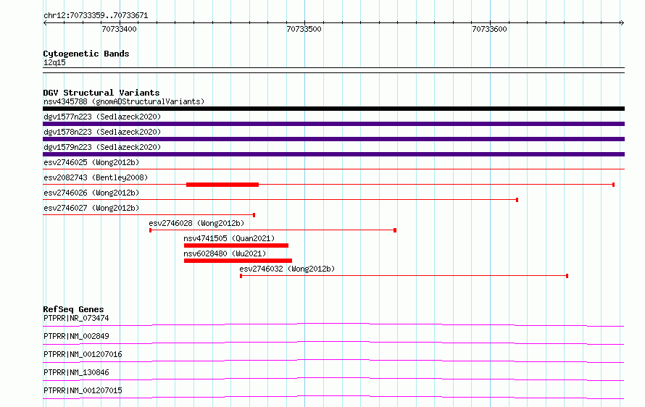
Task: Click the right end marker of esv2082743
Action: (613, 185)
